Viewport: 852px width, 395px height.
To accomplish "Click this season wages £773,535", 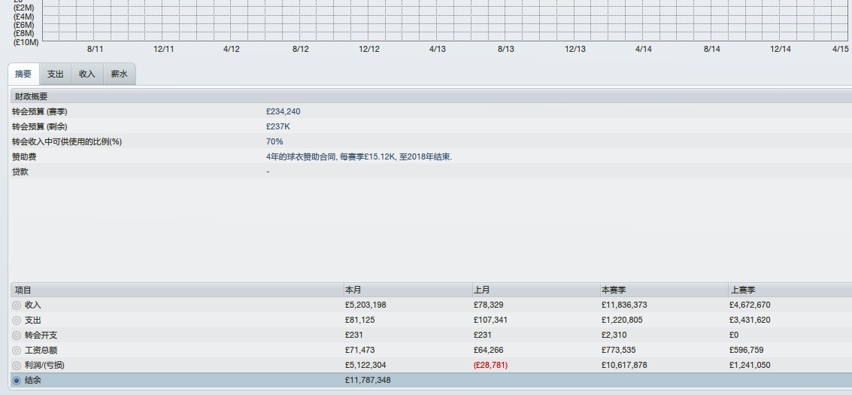I will coord(619,351).
